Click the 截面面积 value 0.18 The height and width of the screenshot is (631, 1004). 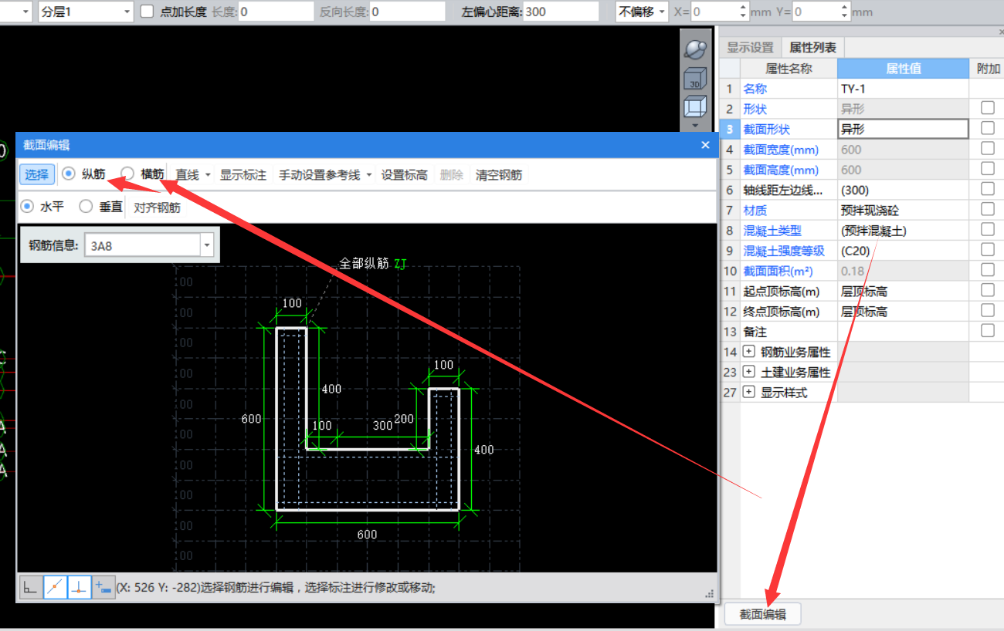click(x=903, y=271)
